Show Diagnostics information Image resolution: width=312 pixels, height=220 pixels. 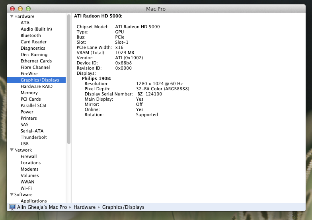point(33,48)
